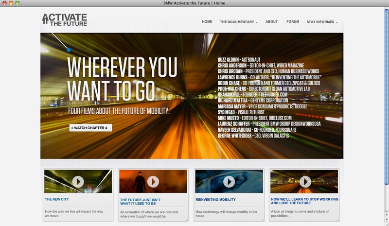This screenshot has width=389, height=226.
Task: Click the Robin Chase Zipcar line
Action: [269, 83]
